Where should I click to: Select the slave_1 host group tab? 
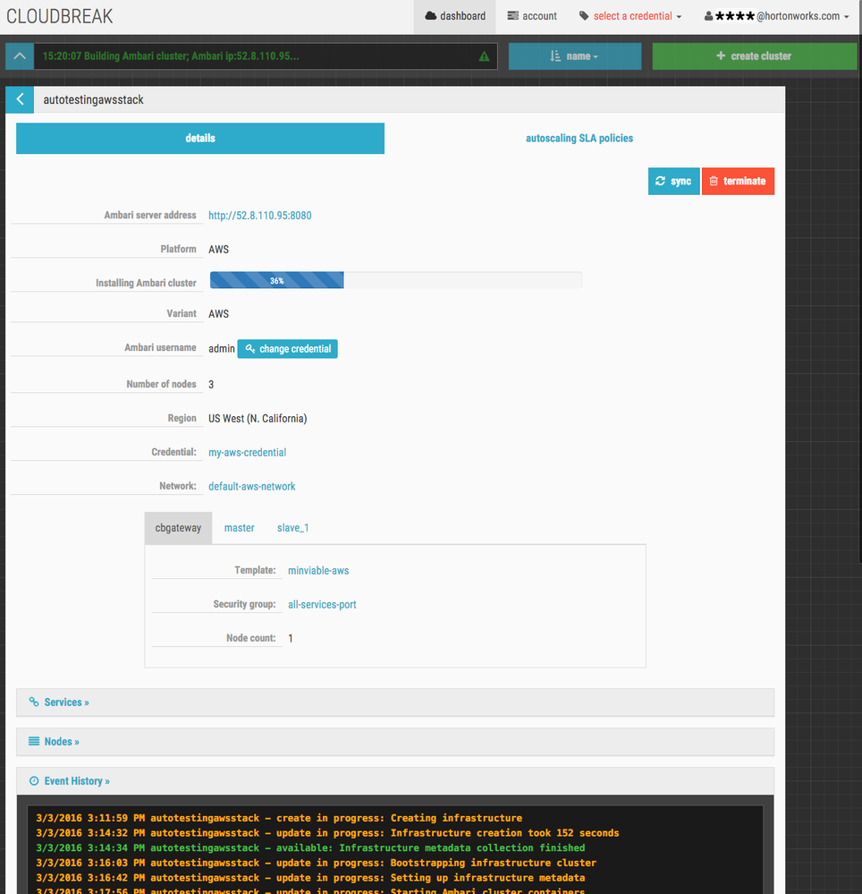point(292,528)
